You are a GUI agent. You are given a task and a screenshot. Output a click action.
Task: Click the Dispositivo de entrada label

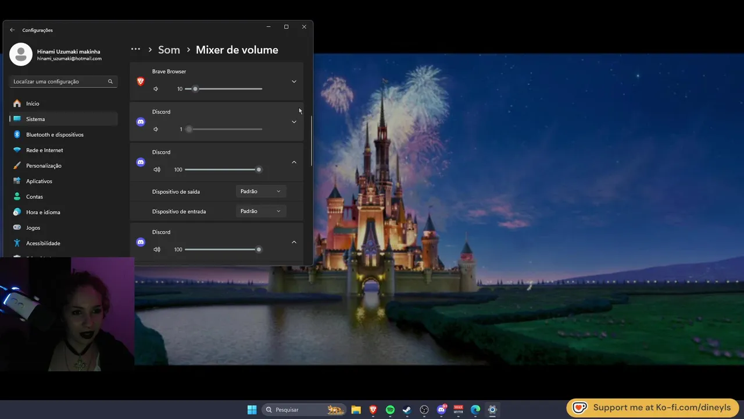pyautogui.click(x=179, y=211)
